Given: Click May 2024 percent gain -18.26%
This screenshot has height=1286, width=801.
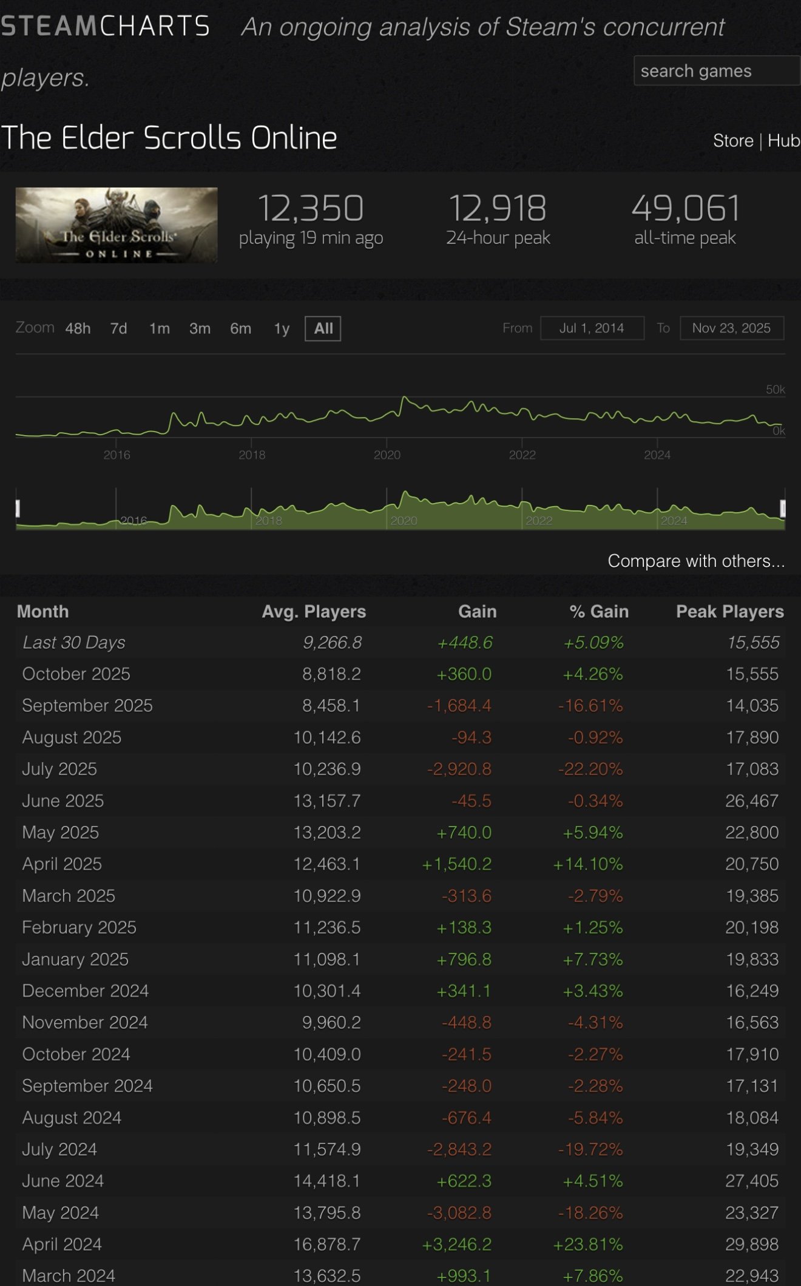Looking at the screenshot, I should coord(590,1213).
